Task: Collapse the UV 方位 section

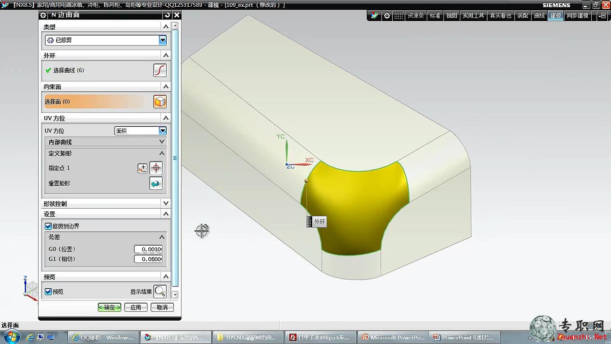Action: pos(166,118)
